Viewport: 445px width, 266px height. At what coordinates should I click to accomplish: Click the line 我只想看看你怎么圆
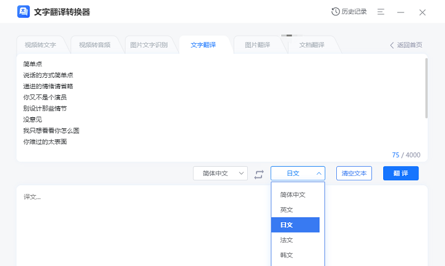click(x=51, y=131)
